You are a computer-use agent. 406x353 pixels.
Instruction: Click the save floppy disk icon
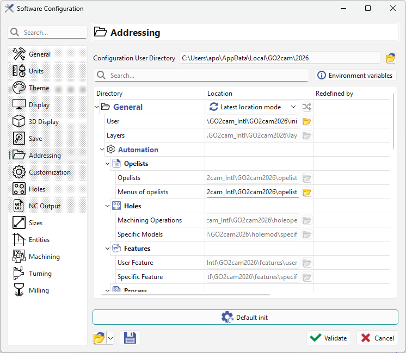coord(130,338)
